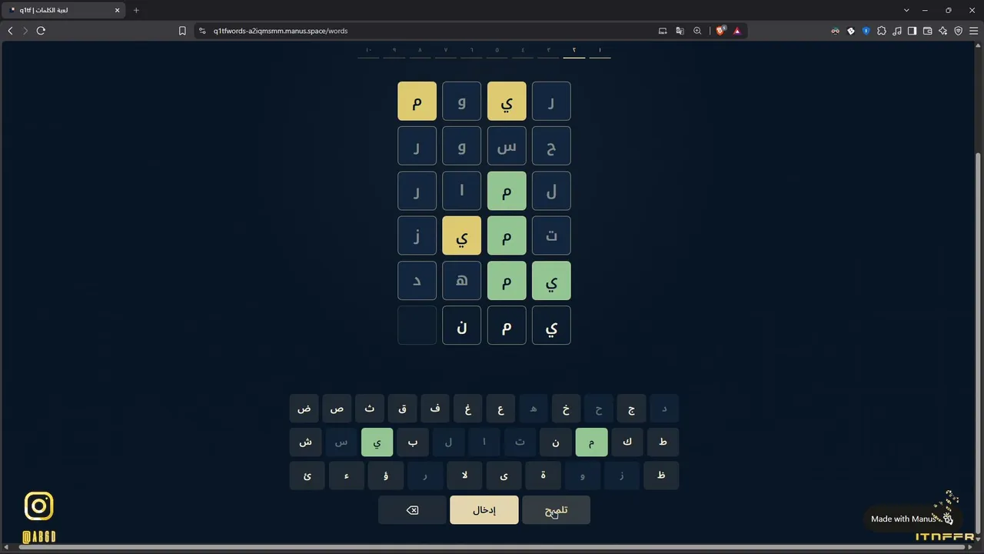Image resolution: width=984 pixels, height=554 pixels.
Task: Open the blue shield password extension
Action: (866, 31)
